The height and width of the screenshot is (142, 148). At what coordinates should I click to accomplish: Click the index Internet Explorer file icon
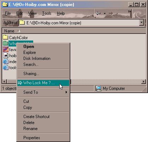[x=6, y=62]
